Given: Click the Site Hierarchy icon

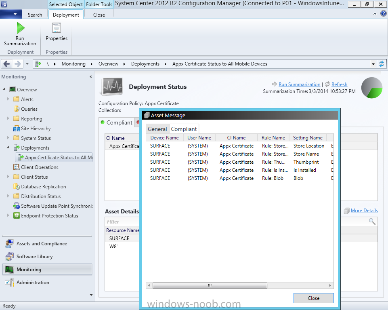Looking at the screenshot, I should pyautogui.click(x=16, y=129).
